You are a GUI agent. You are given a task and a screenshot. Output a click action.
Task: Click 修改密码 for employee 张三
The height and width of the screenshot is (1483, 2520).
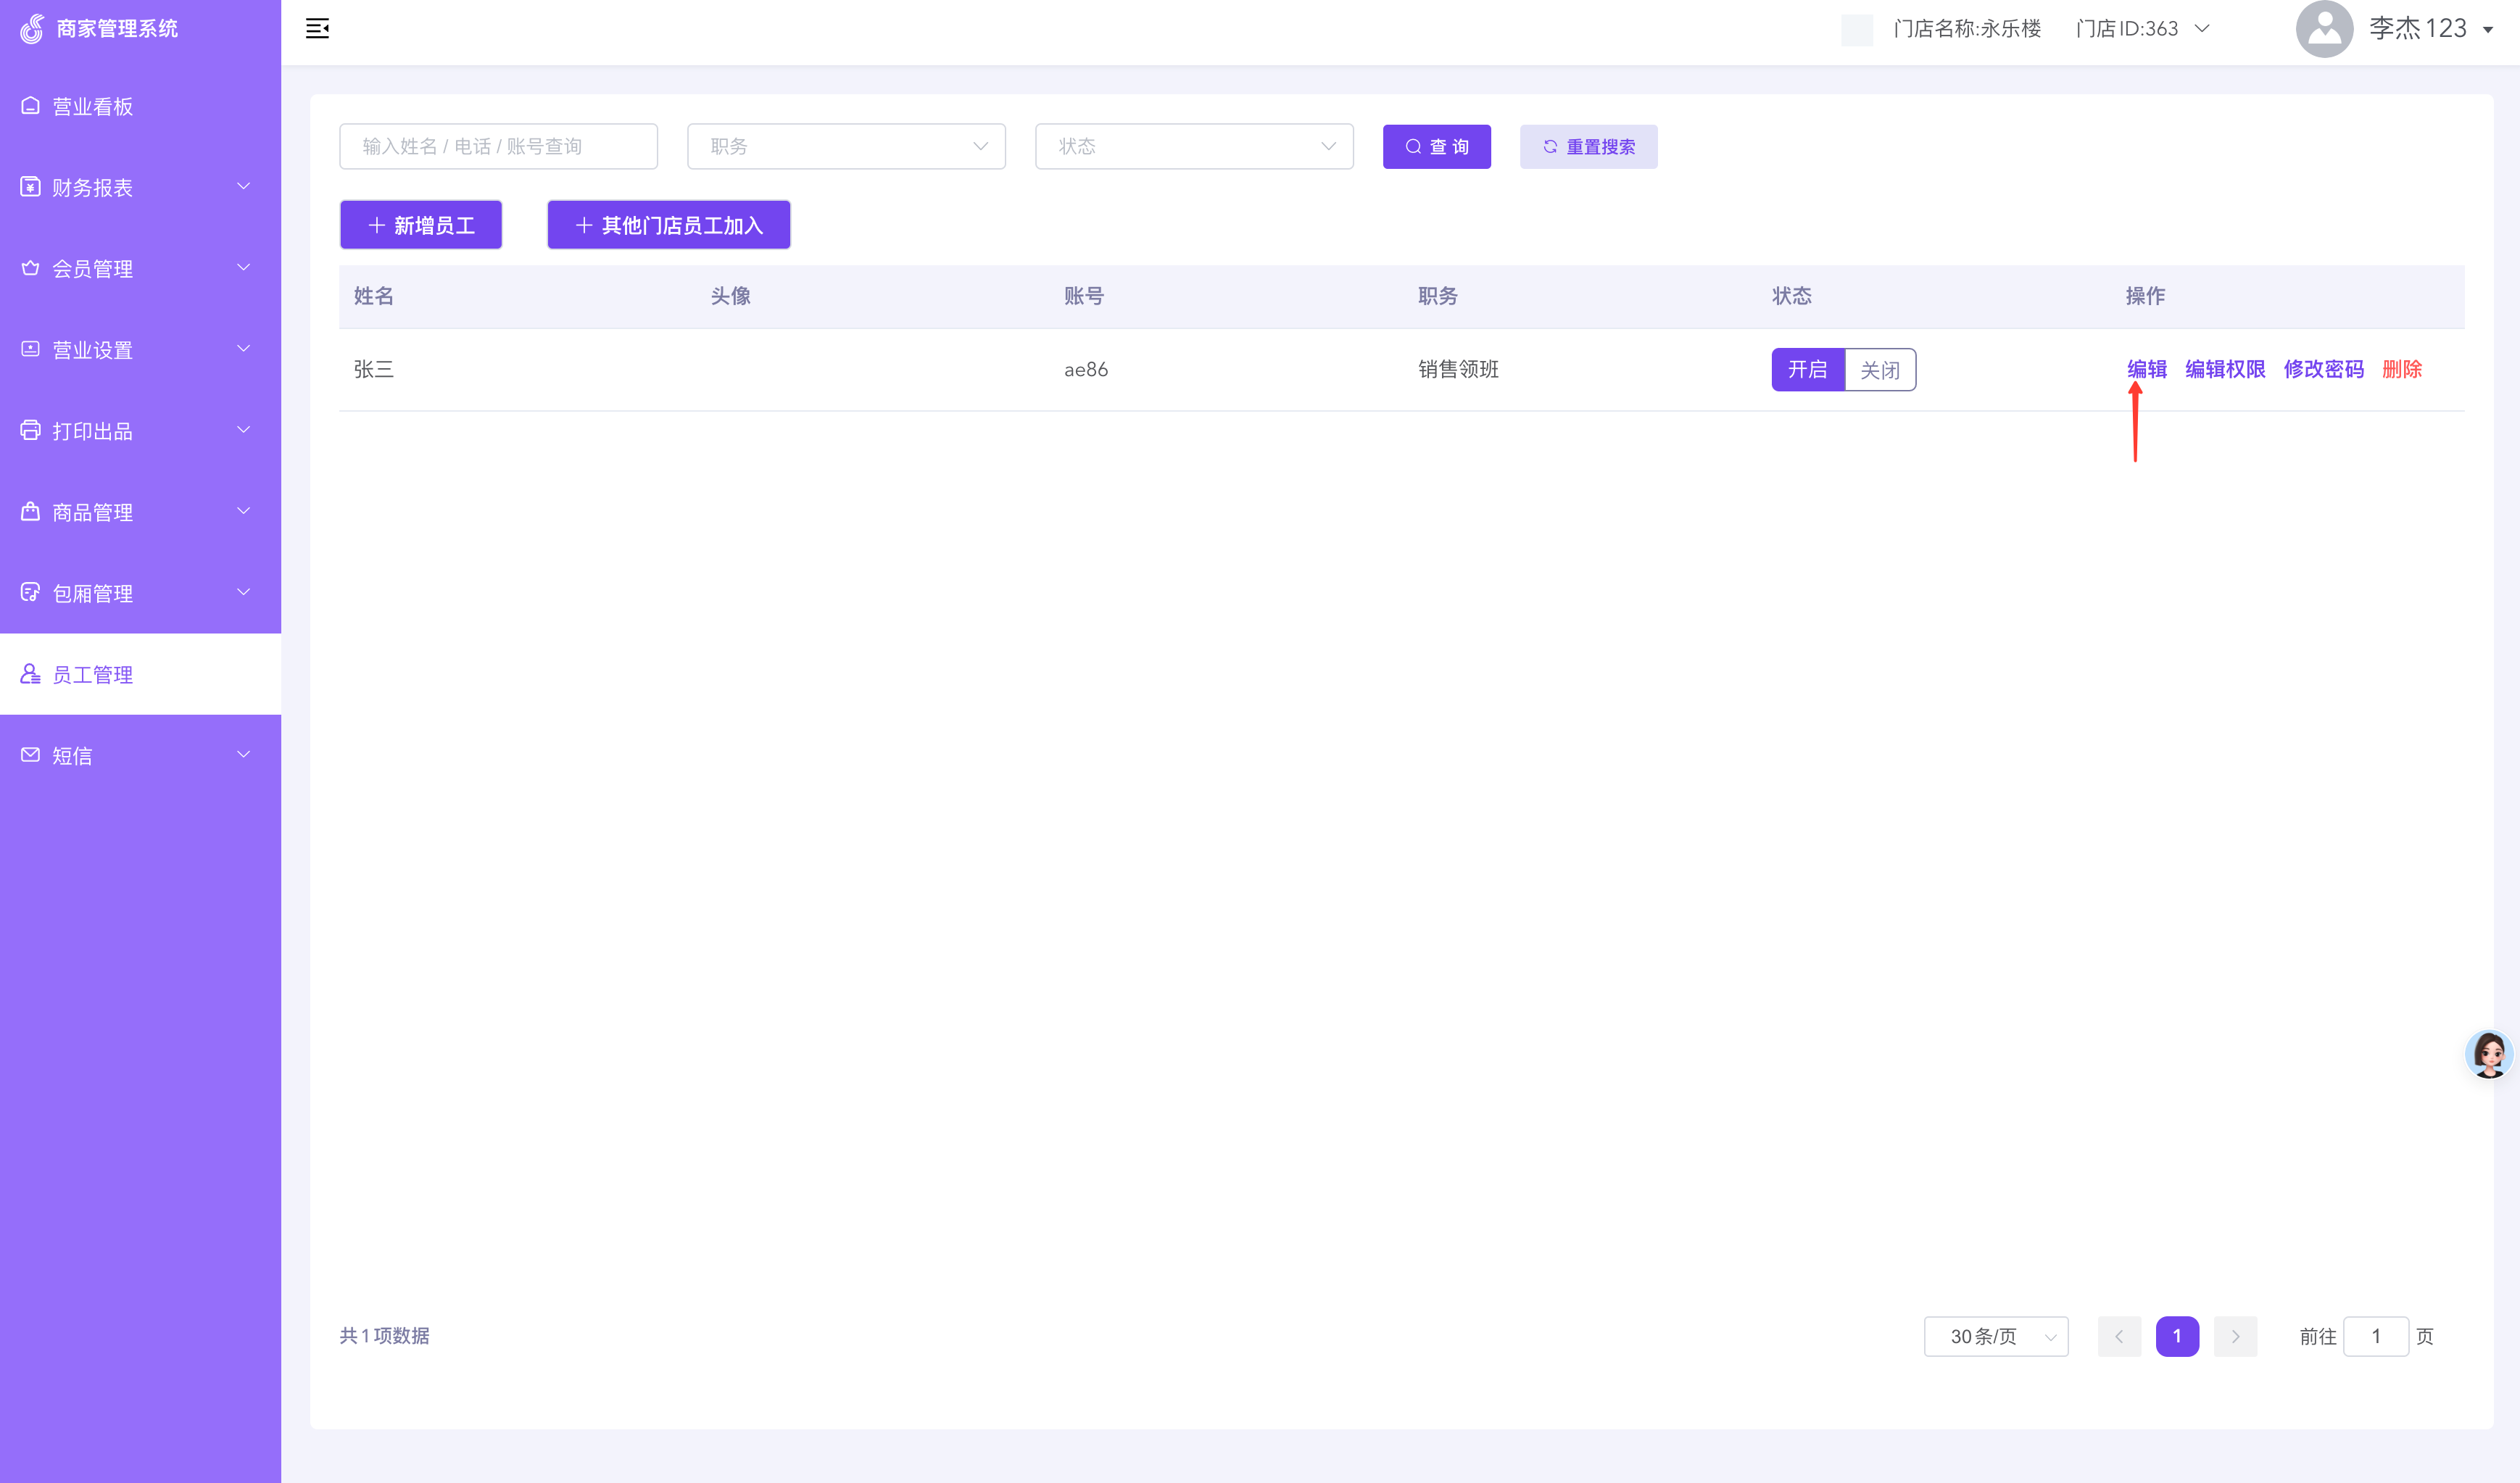pos(2323,369)
